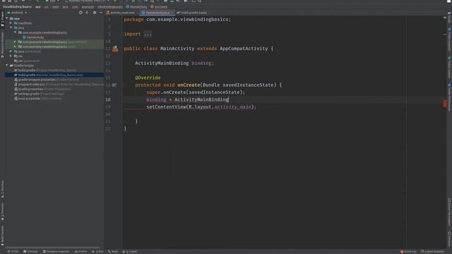Open the Profiler tool window
452x254 pixels.
click(81, 251)
